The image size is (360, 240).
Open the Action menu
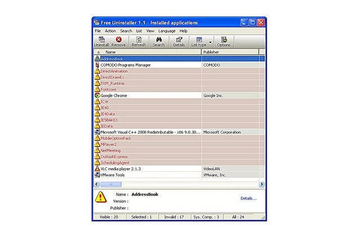[x=110, y=31]
